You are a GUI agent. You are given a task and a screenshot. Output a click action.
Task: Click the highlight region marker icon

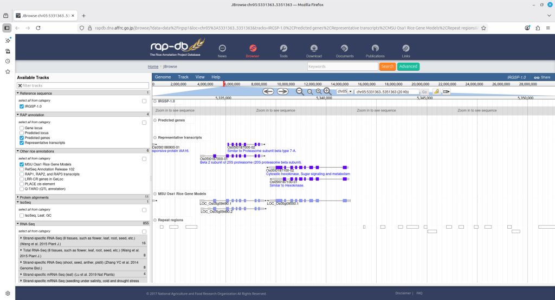[x=436, y=92]
